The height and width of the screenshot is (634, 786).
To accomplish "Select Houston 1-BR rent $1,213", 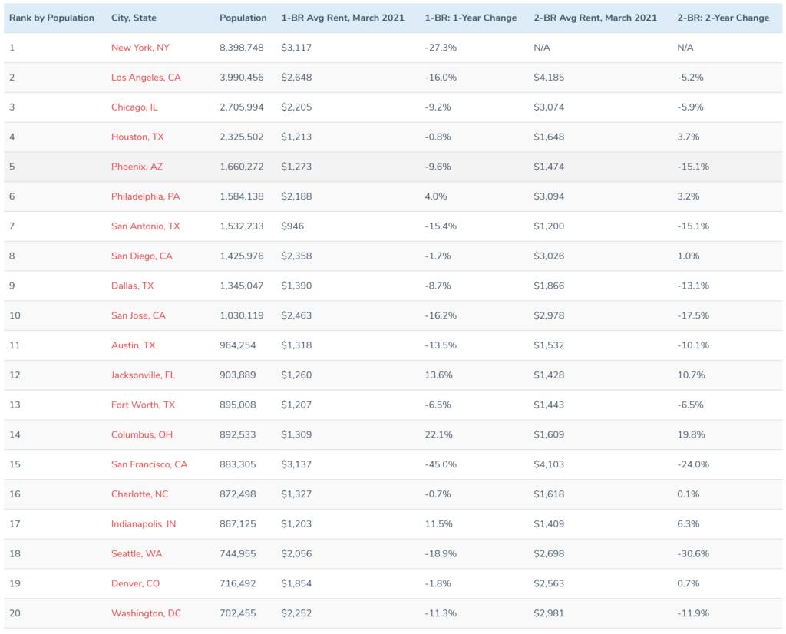I will [296, 137].
